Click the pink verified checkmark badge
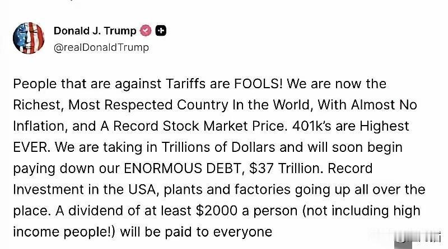 [146, 31]
